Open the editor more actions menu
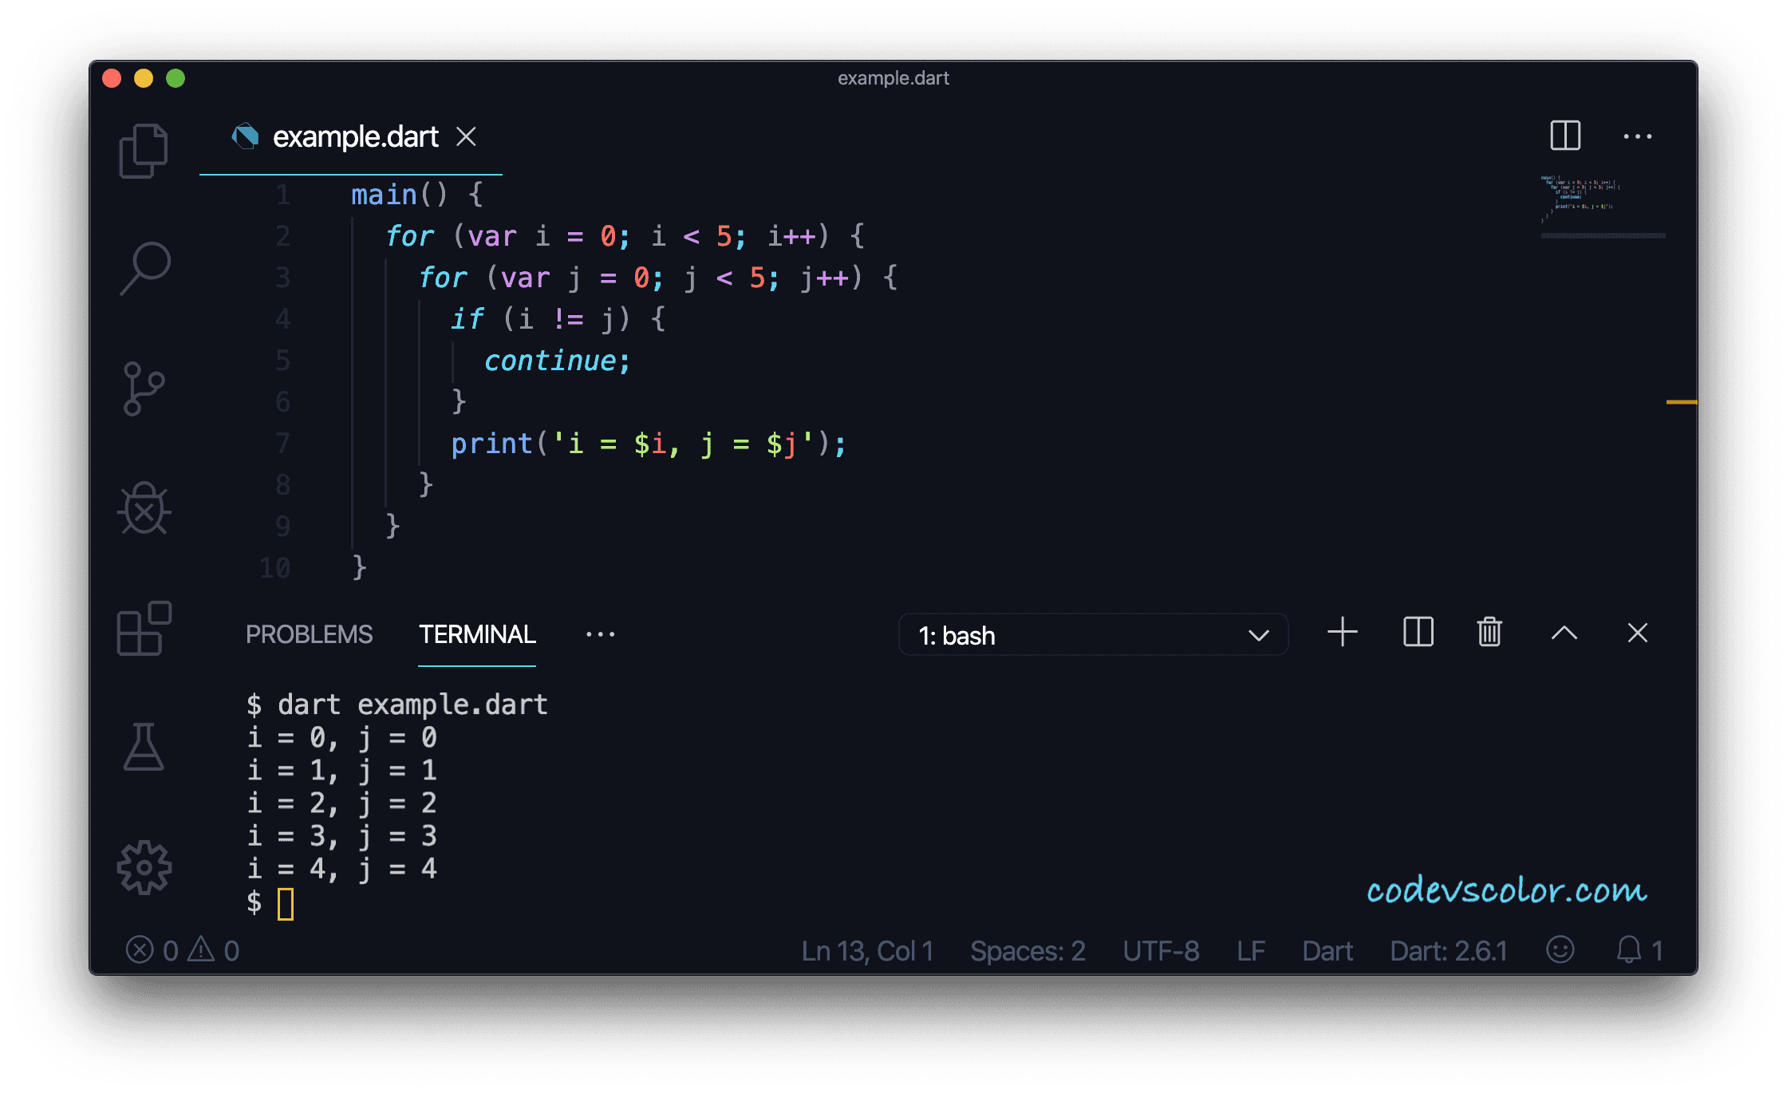Viewport: 1787px width, 1093px height. point(1639,136)
